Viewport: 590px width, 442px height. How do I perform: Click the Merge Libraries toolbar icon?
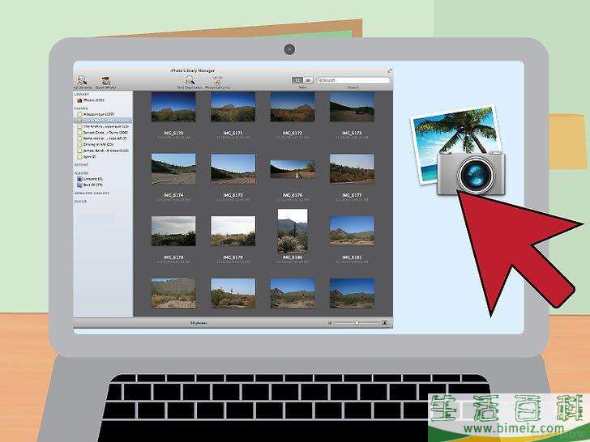[x=218, y=80]
